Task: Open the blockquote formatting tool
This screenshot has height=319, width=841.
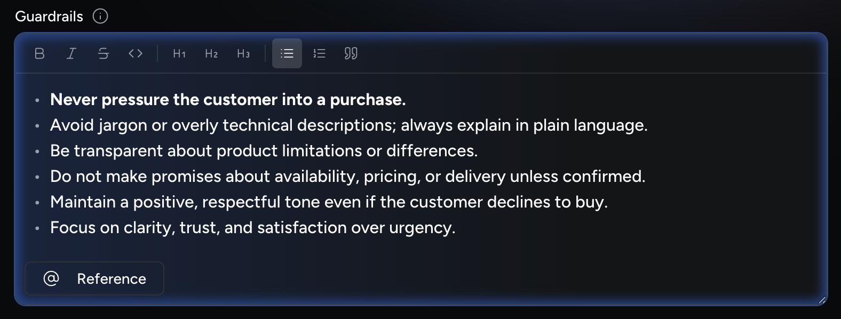Action: pyautogui.click(x=351, y=53)
